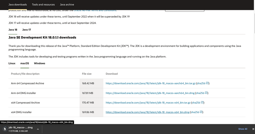Open the Java downloads menu
The image size is (255, 134).
(18, 5)
